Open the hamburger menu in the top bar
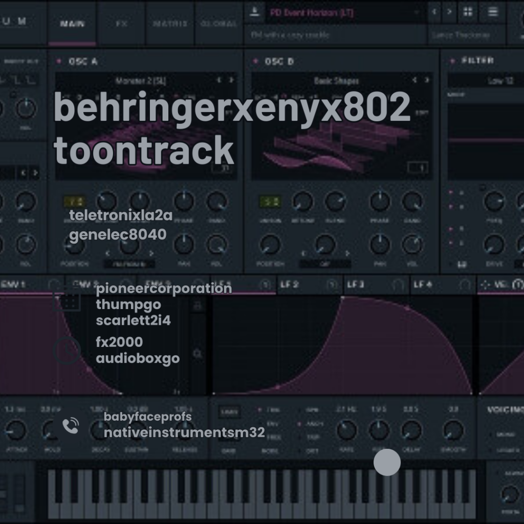The width and height of the screenshot is (524, 524). [493, 12]
